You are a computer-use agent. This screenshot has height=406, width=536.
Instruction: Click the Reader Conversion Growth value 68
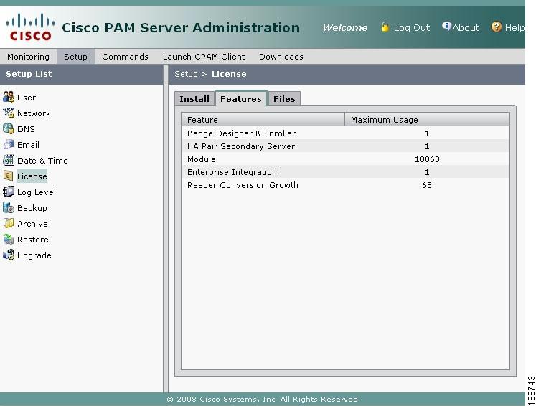pyautogui.click(x=427, y=185)
